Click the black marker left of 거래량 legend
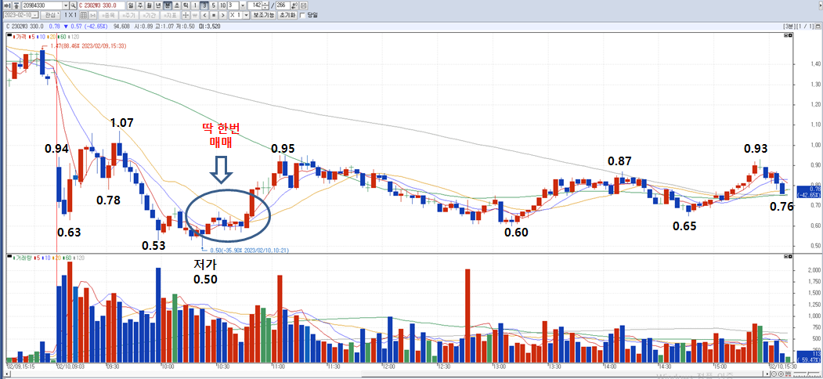823x379 pixels. [x=10, y=257]
